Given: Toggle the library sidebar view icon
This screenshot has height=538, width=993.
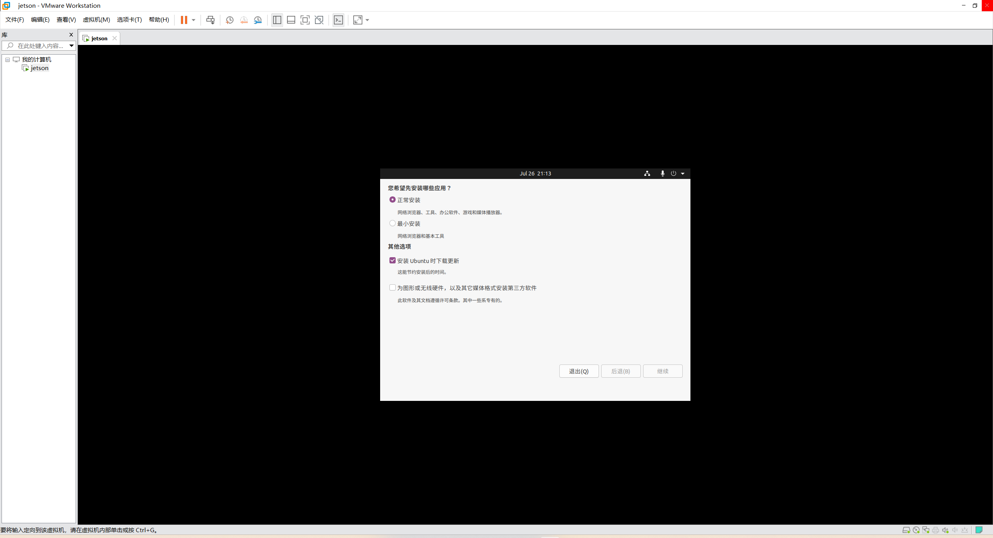Looking at the screenshot, I should pos(277,20).
